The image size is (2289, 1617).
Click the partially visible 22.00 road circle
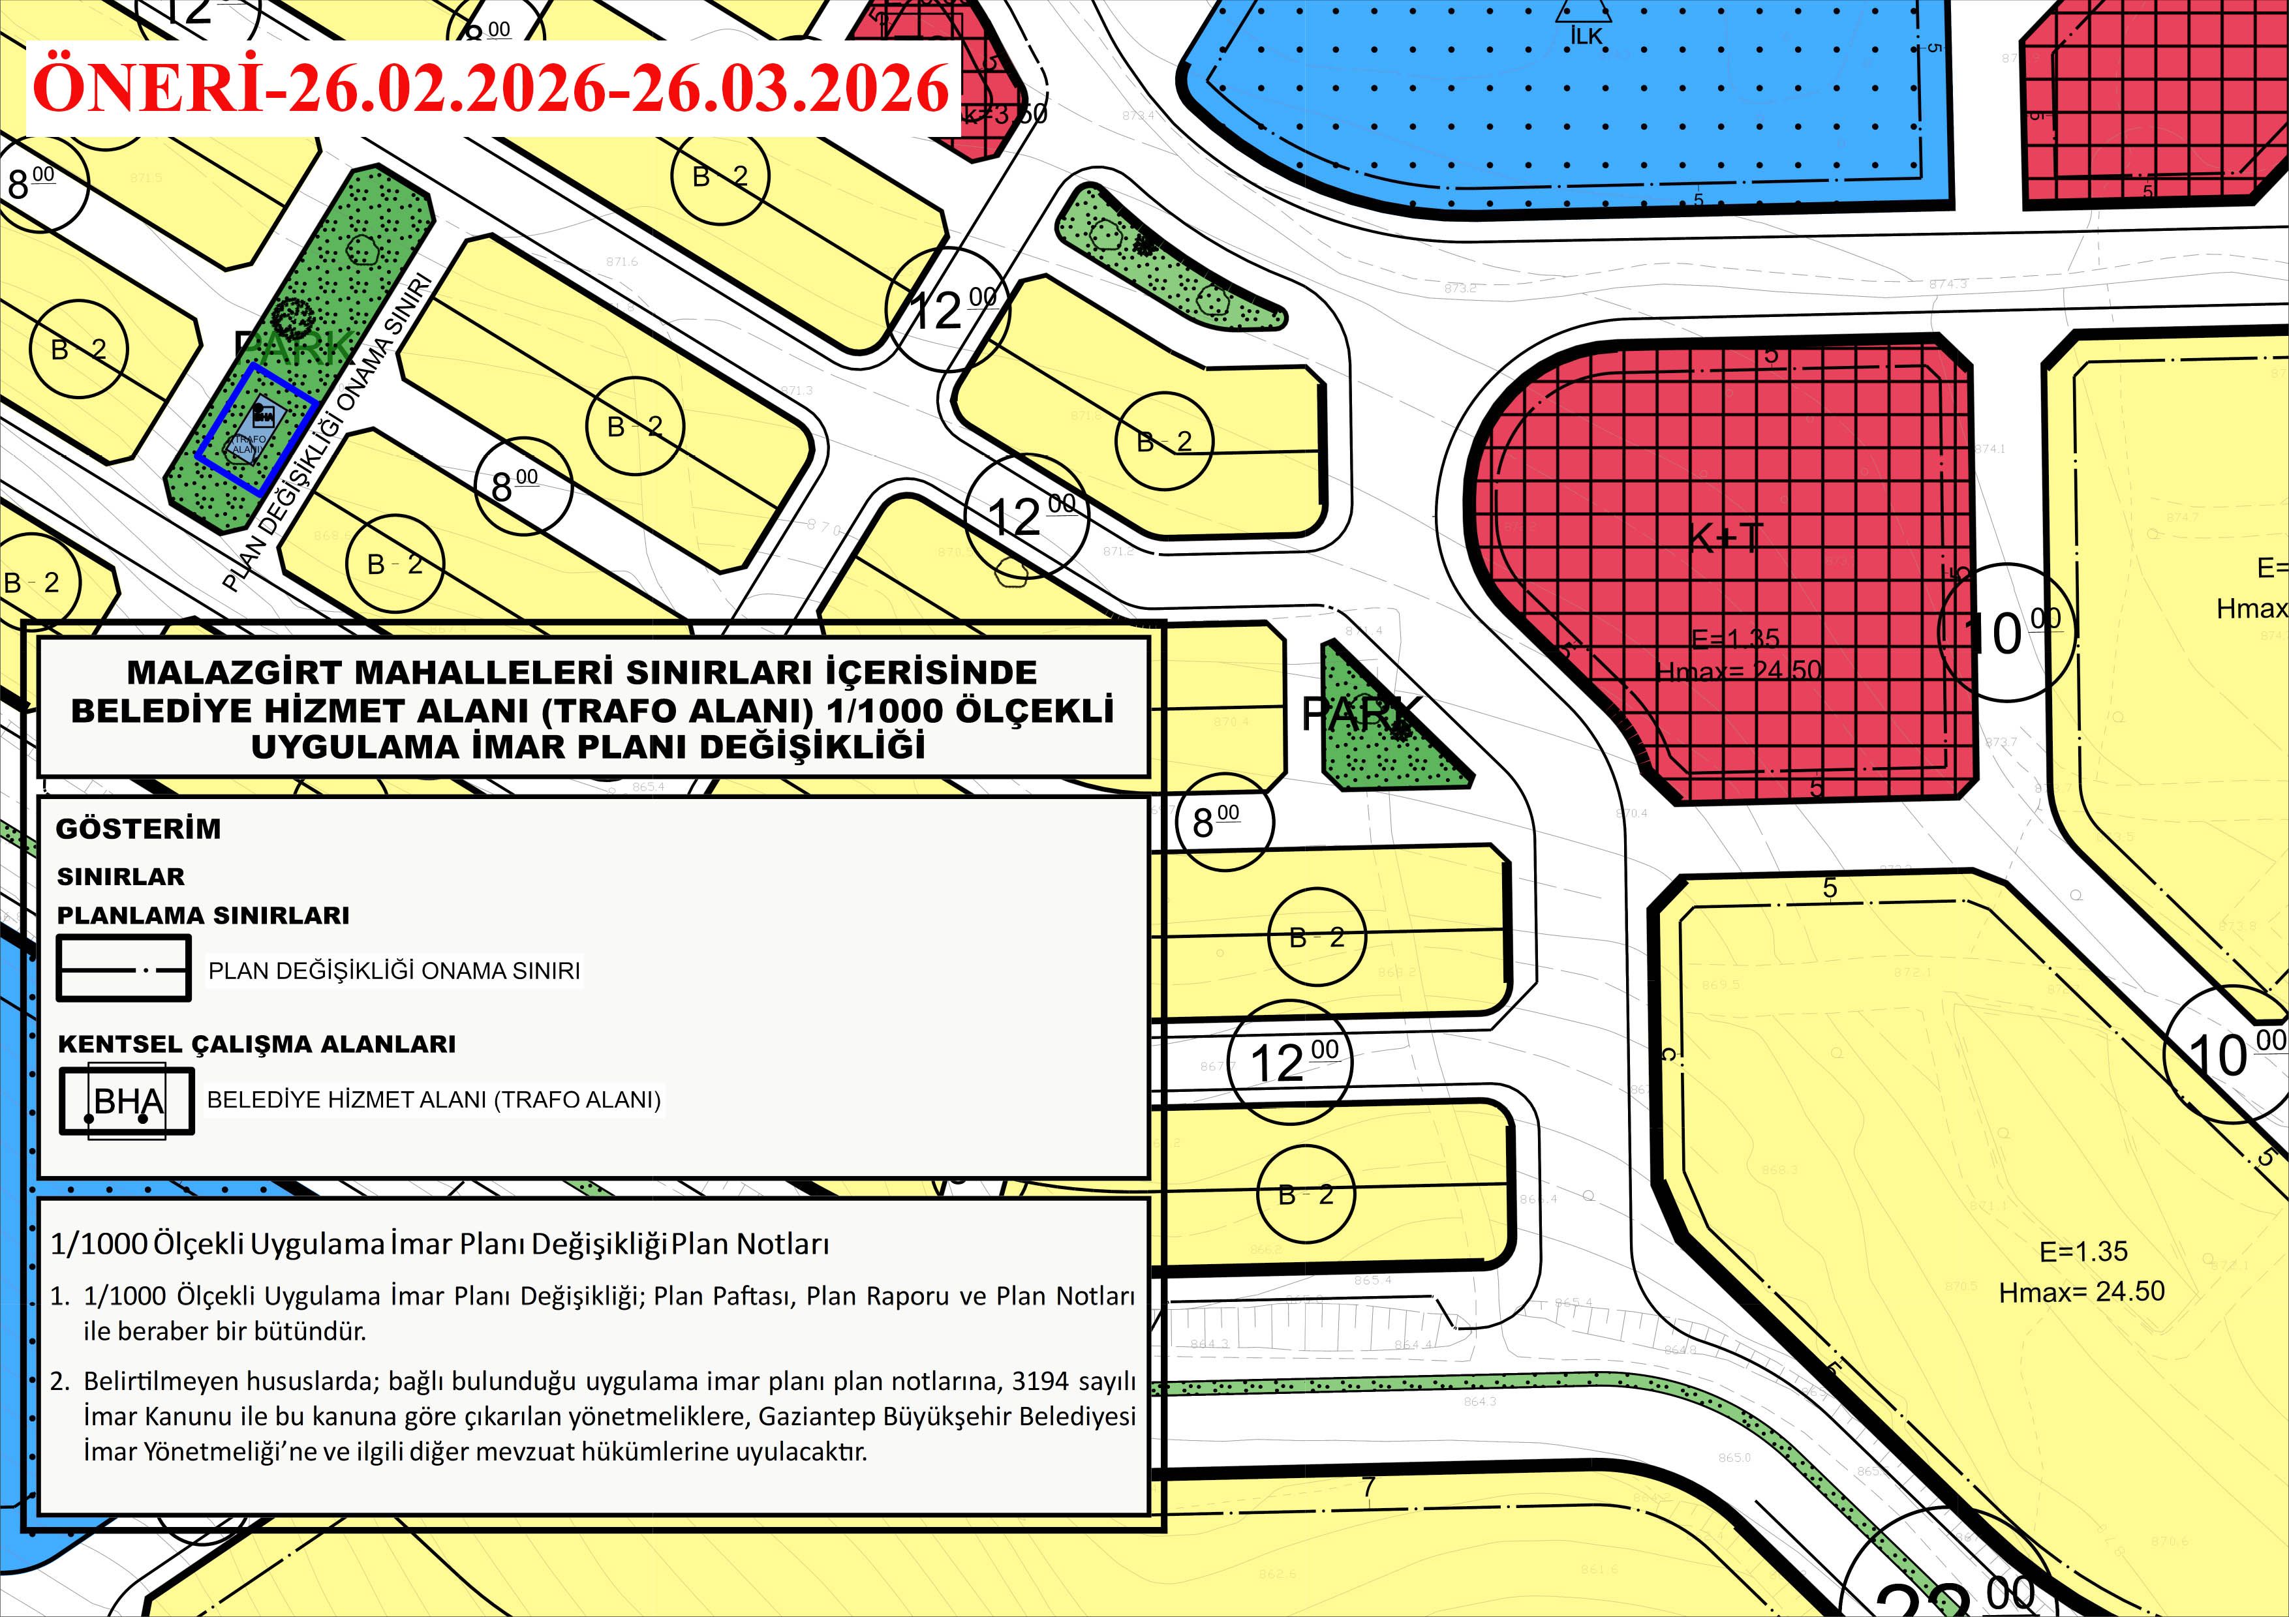tap(1949, 1584)
